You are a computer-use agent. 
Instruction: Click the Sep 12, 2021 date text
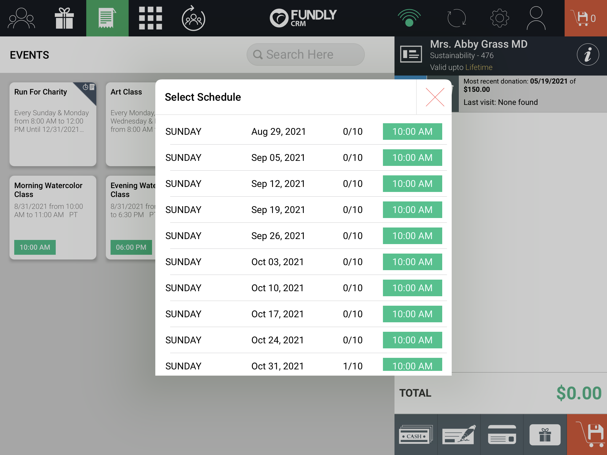click(x=278, y=184)
